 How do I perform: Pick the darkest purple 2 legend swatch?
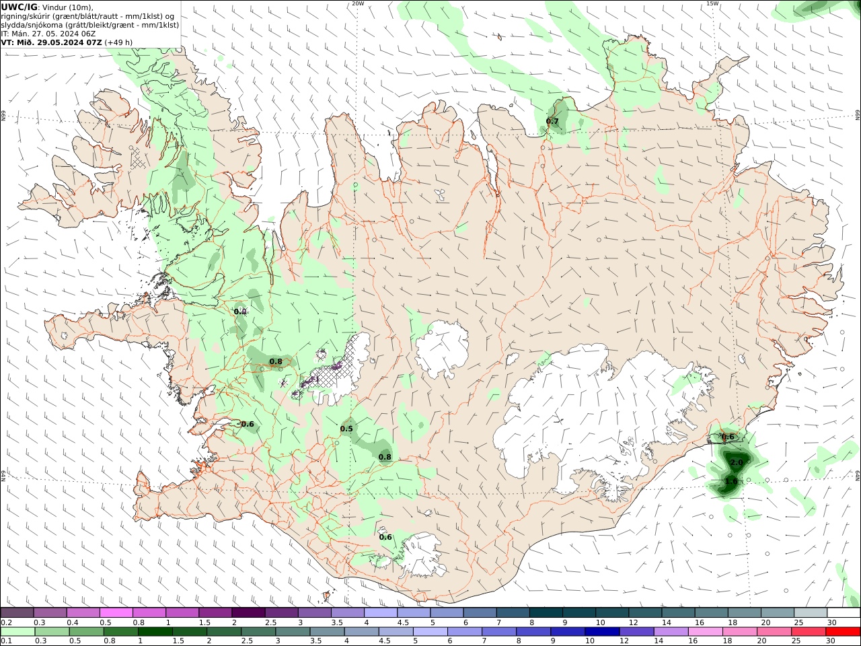pyautogui.click(x=248, y=612)
